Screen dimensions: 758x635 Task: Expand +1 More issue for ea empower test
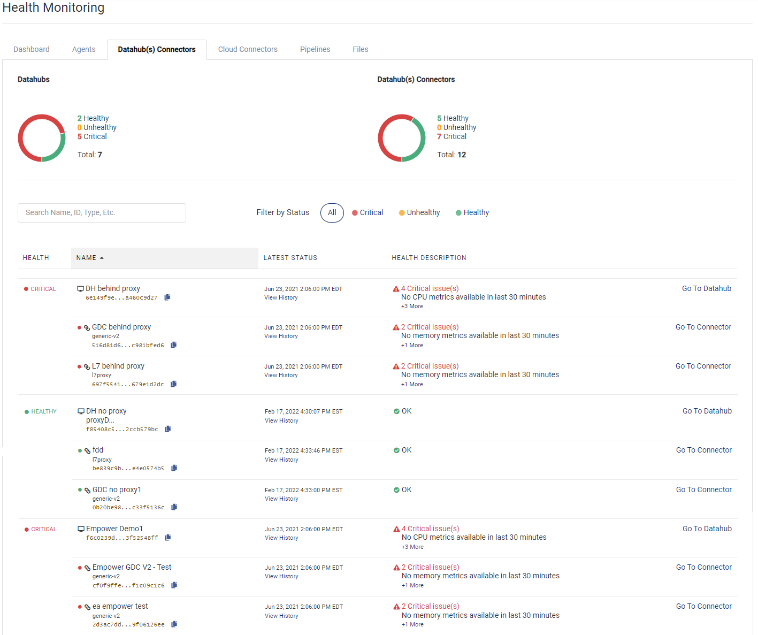click(411, 624)
